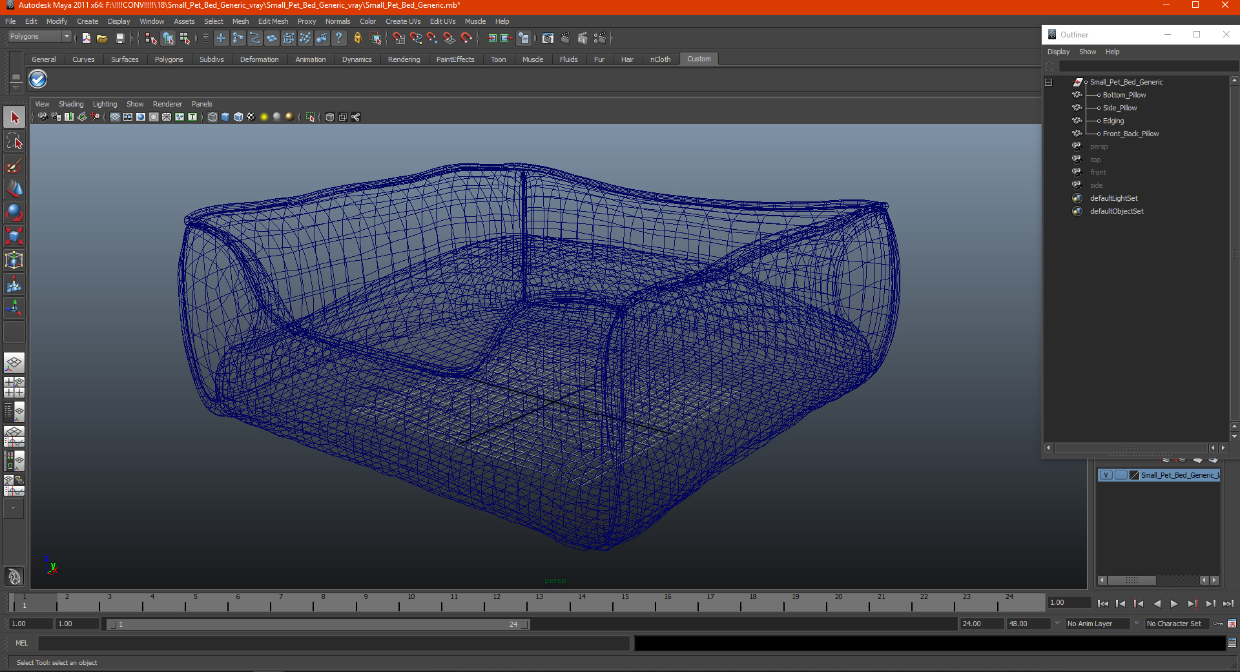Switch to Persp/Outliner layout
1240x672 pixels.
point(14,411)
